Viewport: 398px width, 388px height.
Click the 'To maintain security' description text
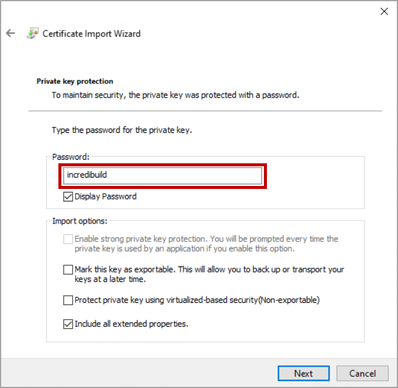[x=175, y=95]
